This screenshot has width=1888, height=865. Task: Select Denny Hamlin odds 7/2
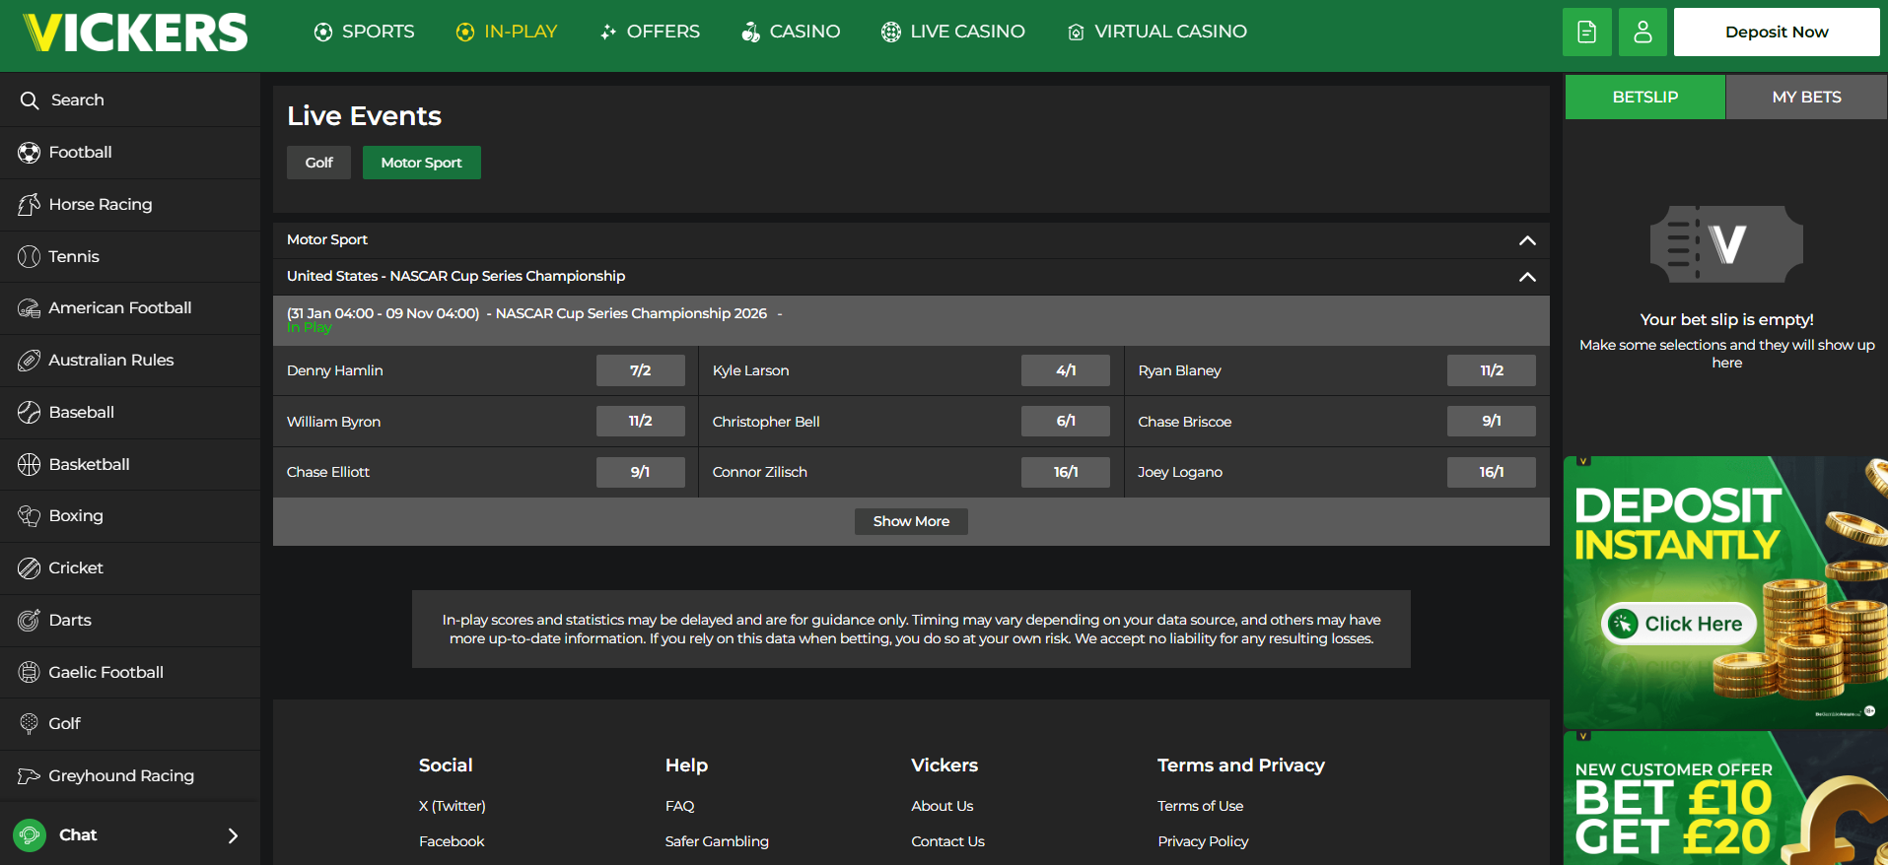click(x=641, y=370)
